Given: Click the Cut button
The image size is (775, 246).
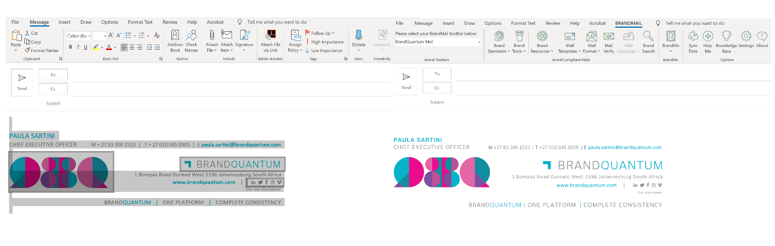Looking at the screenshot, I should [x=31, y=33].
